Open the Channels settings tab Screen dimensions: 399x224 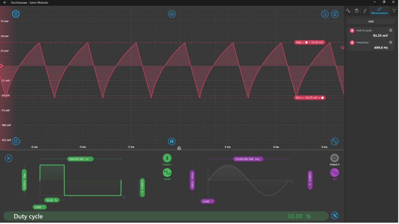coord(348,11)
